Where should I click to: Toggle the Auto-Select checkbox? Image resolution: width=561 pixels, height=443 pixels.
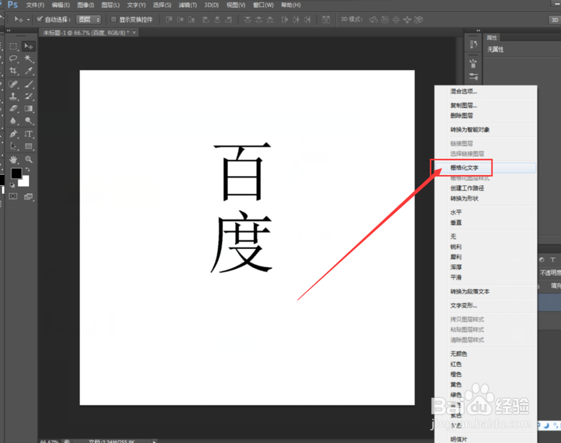(x=40, y=19)
